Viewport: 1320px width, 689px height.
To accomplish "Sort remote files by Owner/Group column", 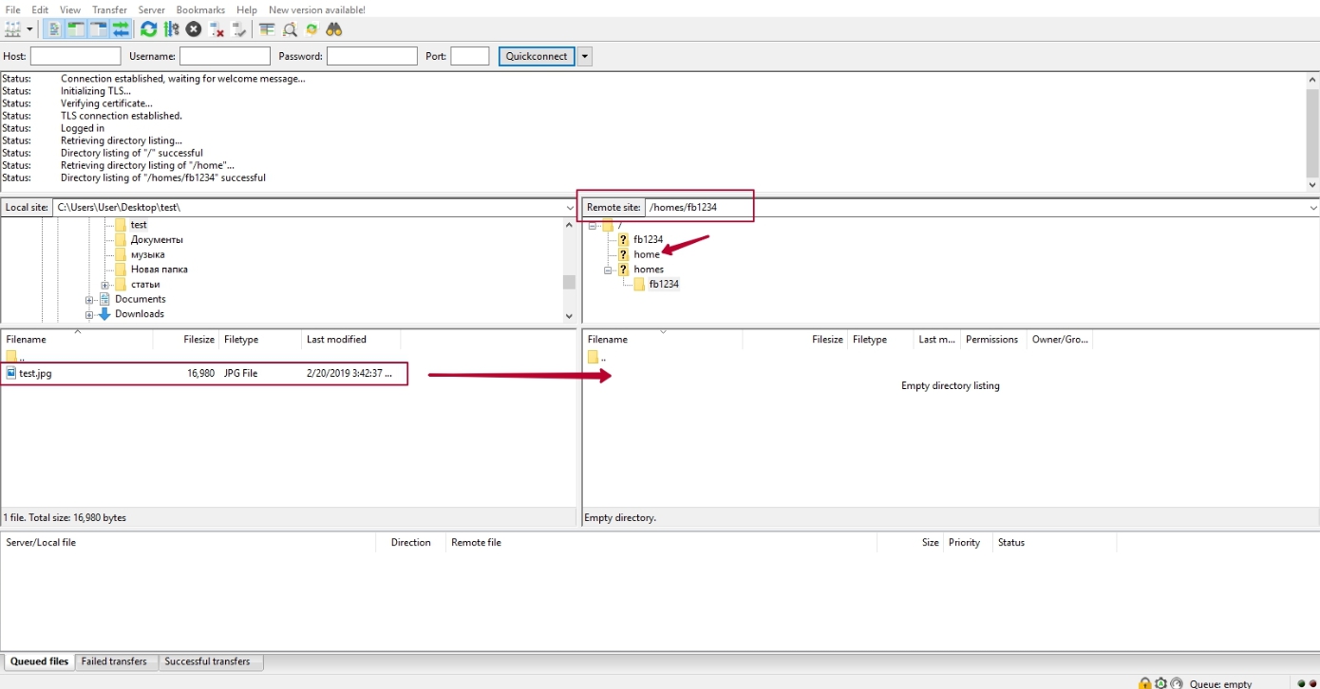I will point(1060,339).
